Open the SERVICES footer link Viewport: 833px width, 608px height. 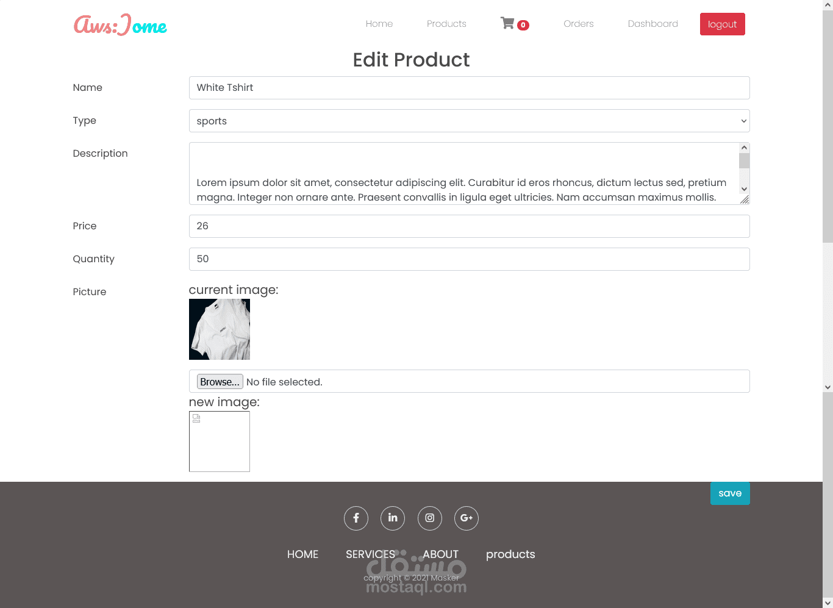[370, 554]
